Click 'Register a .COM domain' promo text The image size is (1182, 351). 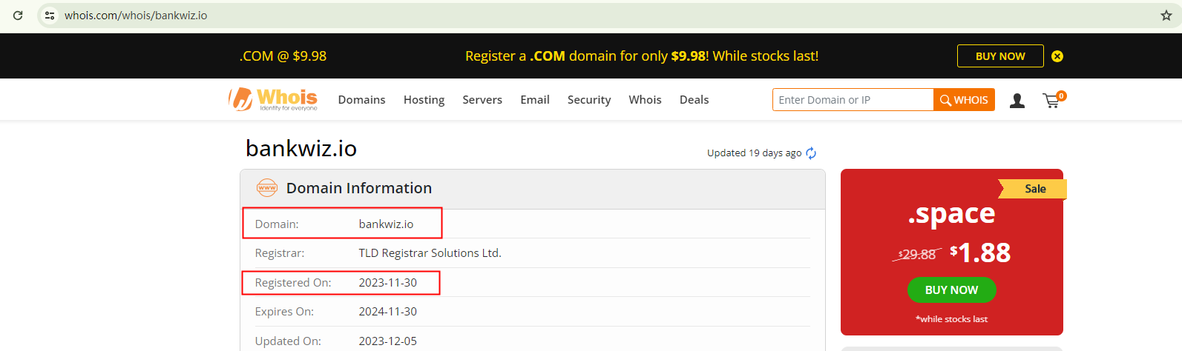642,56
